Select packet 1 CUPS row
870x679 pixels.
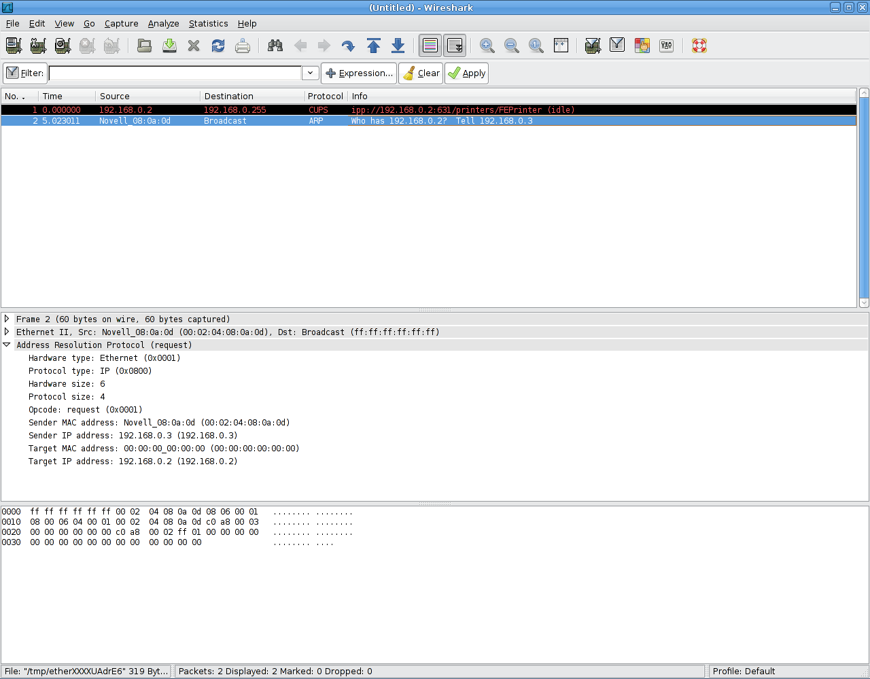pyautogui.click(x=429, y=109)
